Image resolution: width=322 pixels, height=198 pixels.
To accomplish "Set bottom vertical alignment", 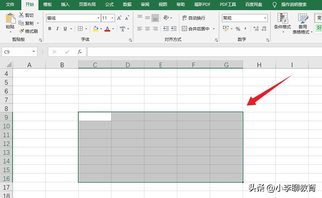I will pyautogui.click(x=155, y=18).
